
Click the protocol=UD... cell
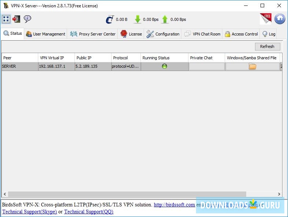(x=126, y=66)
